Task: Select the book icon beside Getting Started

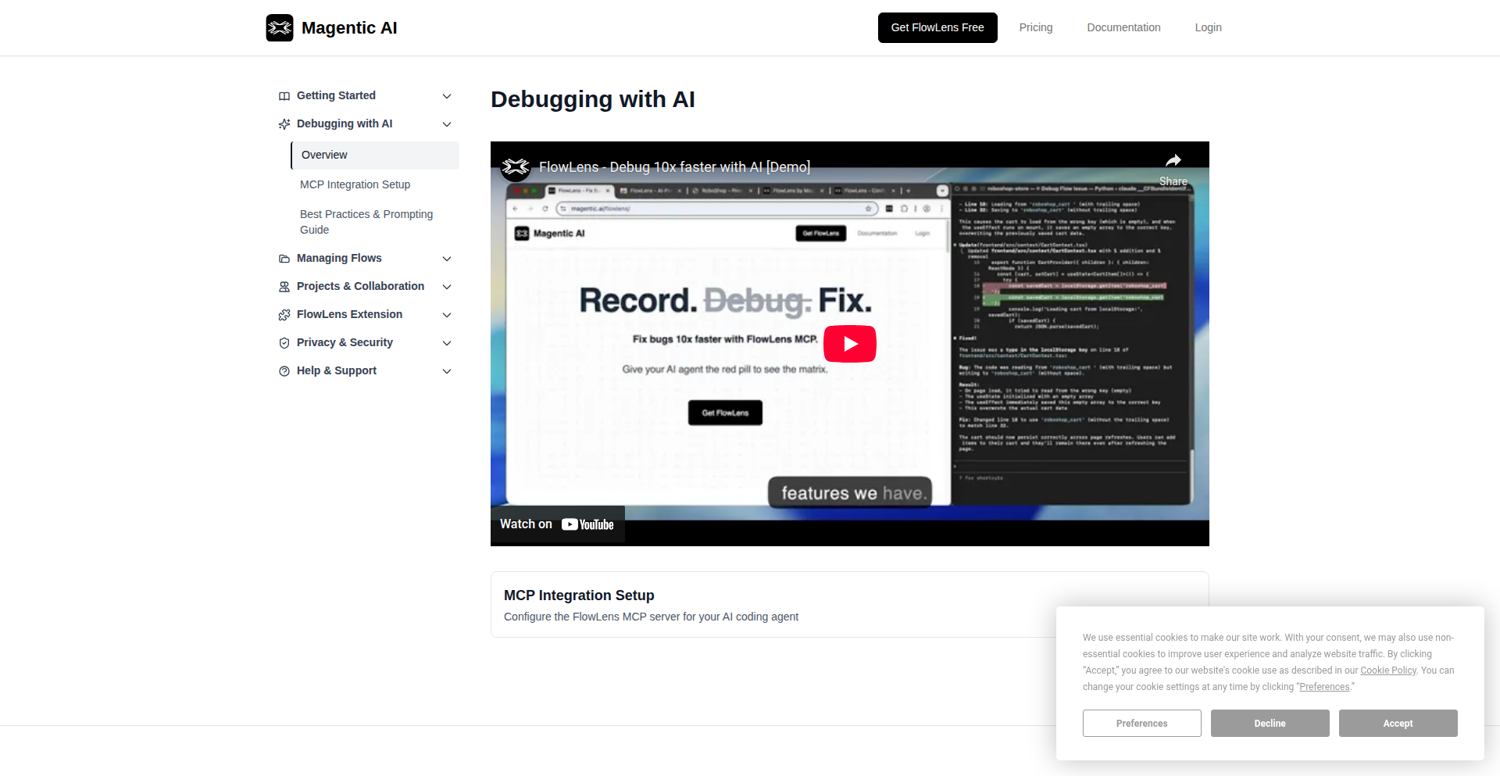Action: 284,95
